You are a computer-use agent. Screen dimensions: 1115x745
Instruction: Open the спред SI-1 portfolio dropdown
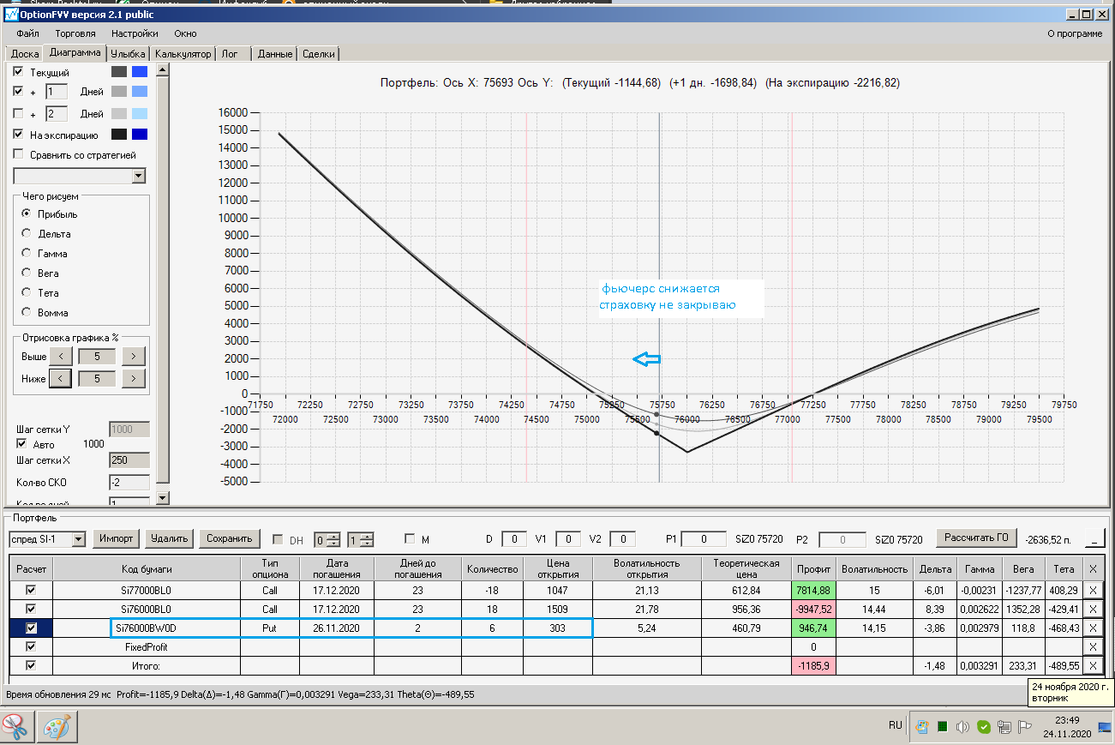coord(79,539)
